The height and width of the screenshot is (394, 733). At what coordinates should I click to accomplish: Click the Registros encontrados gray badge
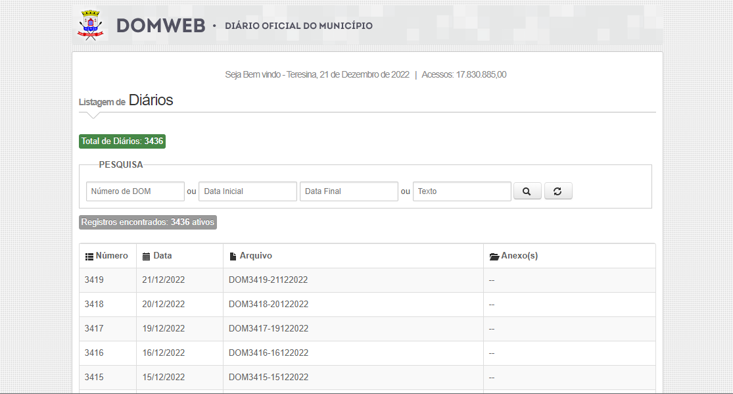point(147,222)
